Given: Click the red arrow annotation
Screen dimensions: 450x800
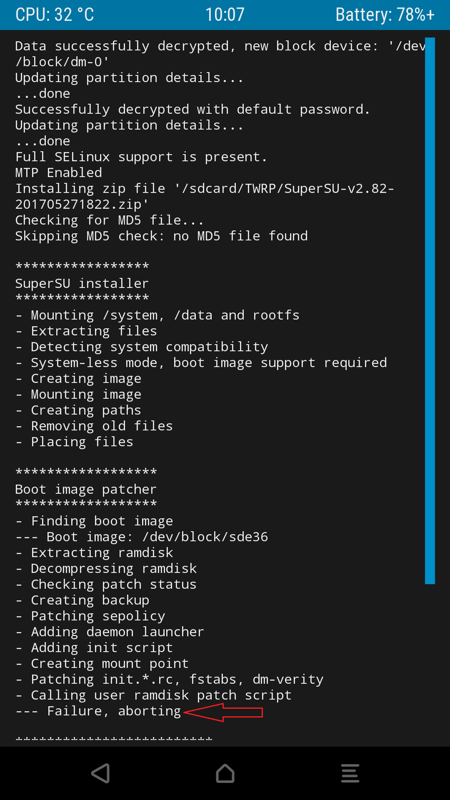Looking at the screenshot, I should click(x=223, y=712).
